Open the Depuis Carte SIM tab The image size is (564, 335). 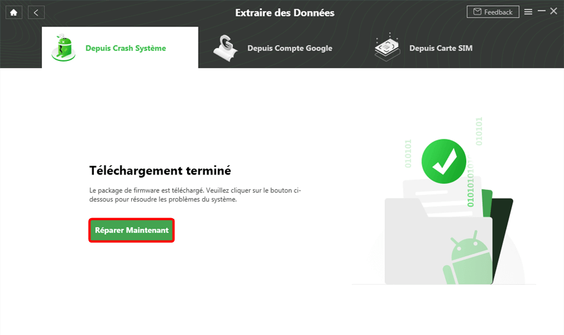(x=440, y=48)
